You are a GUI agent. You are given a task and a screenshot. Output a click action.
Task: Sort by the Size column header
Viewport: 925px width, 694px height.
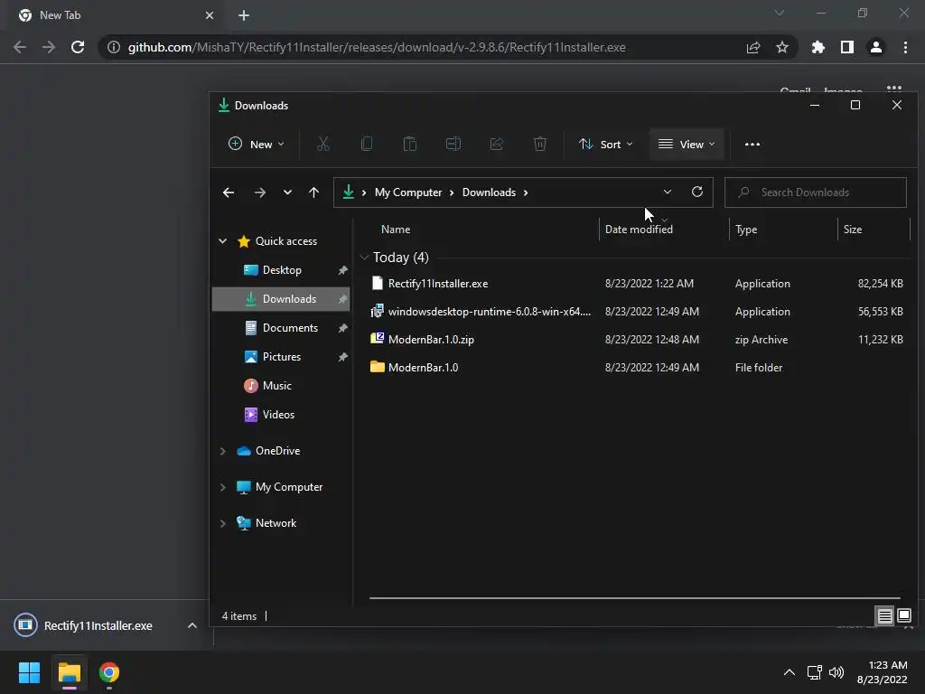[874, 229]
